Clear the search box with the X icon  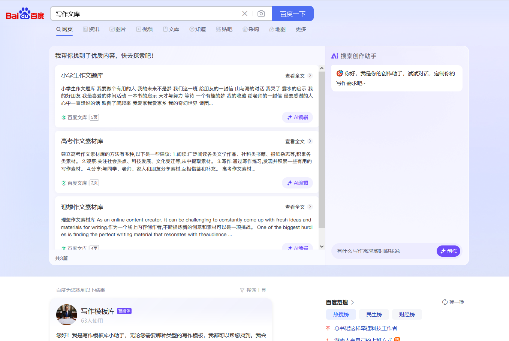pyautogui.click(x=245, y=13)
